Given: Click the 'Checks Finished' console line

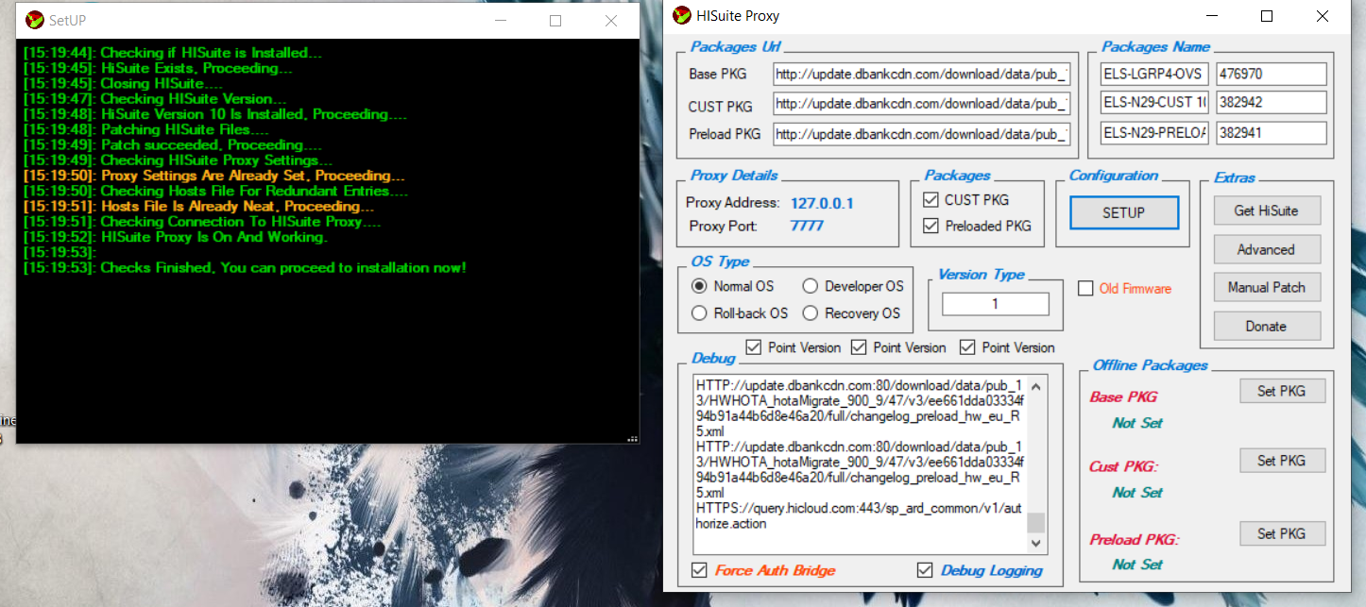Looking at the screenshot, I should tap(245, 268).
